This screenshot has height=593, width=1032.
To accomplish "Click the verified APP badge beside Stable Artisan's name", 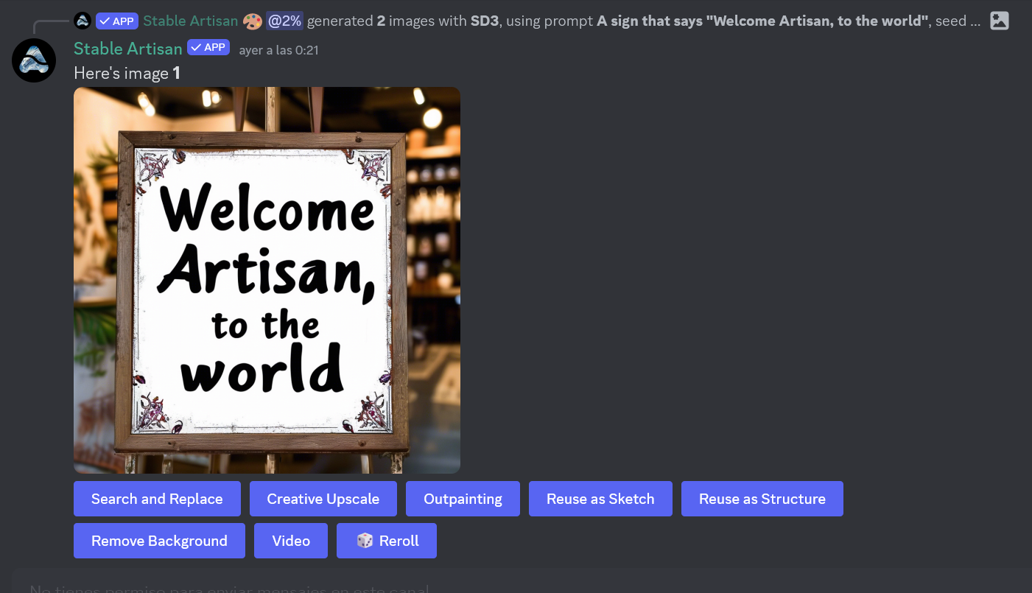I will tap(208, 46).
